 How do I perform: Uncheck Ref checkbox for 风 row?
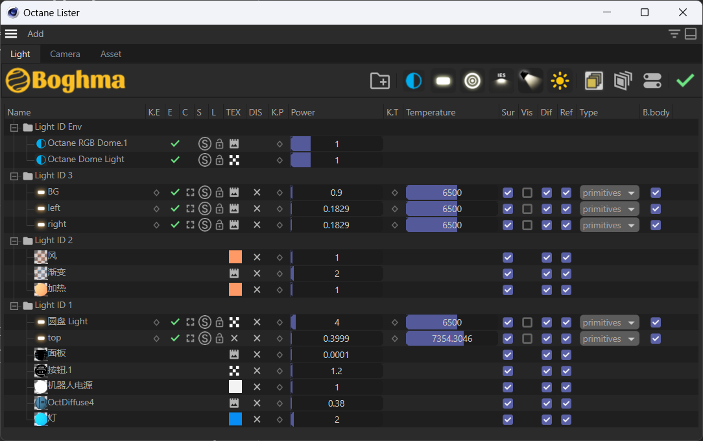tap(566, 257)
